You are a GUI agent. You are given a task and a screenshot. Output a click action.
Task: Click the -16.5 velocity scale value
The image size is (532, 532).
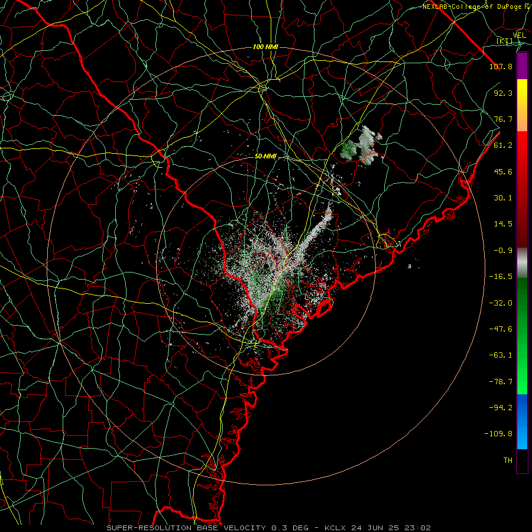coord(501,277)
